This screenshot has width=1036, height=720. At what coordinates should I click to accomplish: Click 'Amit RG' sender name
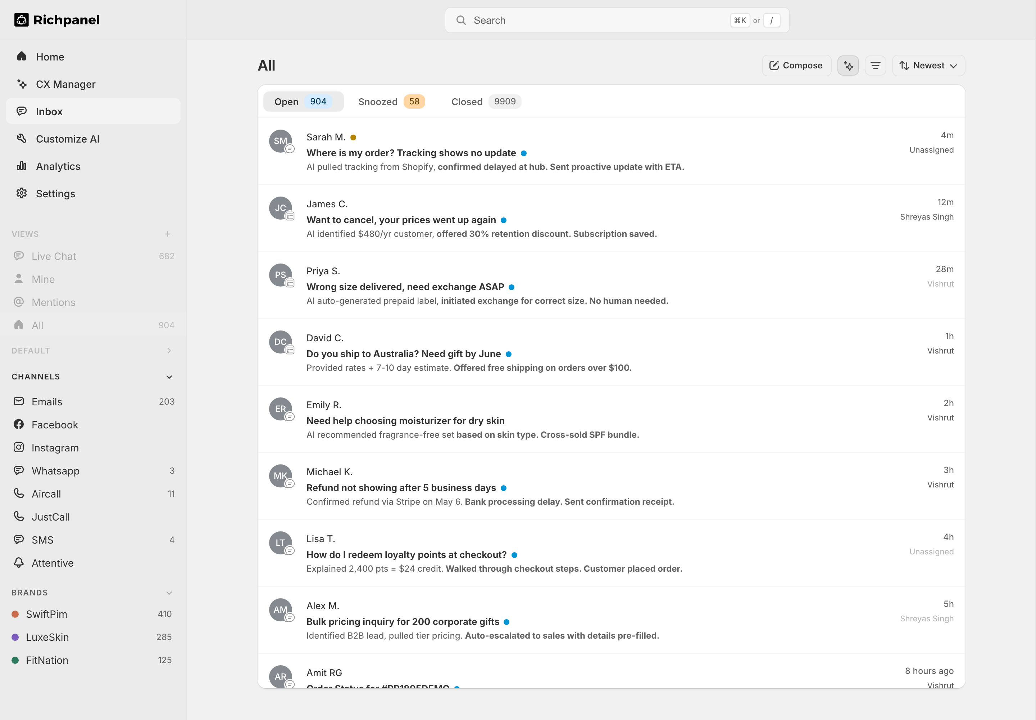[324, 672]
